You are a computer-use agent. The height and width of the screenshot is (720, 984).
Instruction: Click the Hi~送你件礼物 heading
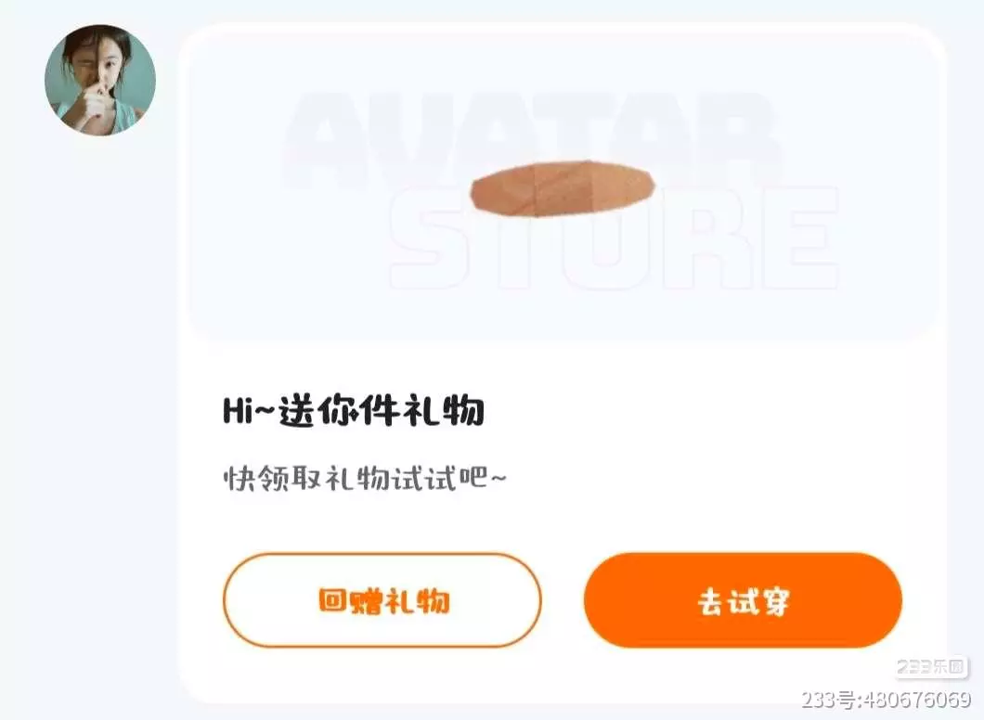tap(354, 411)
